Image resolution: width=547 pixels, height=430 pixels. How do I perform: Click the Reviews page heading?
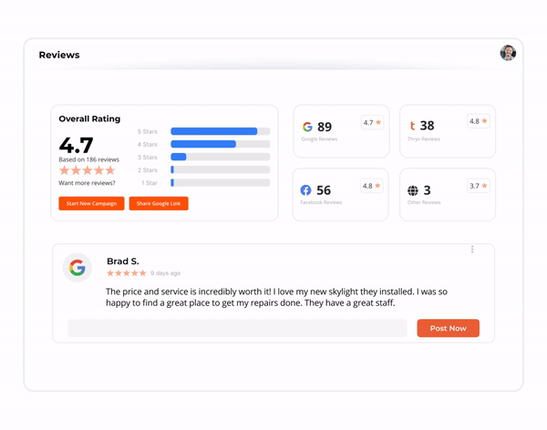59,56
